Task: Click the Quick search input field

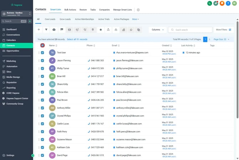Action: pyautogui.click(x=193, y=30)
